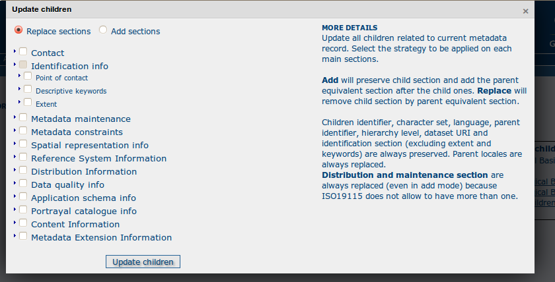The width and height of the screenshot is (555, 282).
Task: Click the Content Information tree item
Action: [75, 224]
